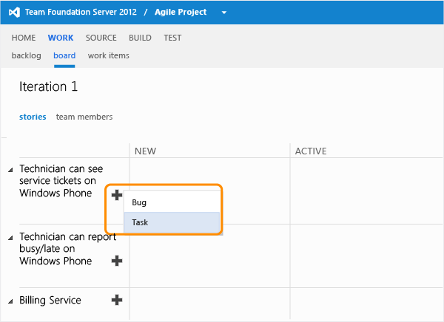Go to the HOME hub

click(x=24, y=38)
